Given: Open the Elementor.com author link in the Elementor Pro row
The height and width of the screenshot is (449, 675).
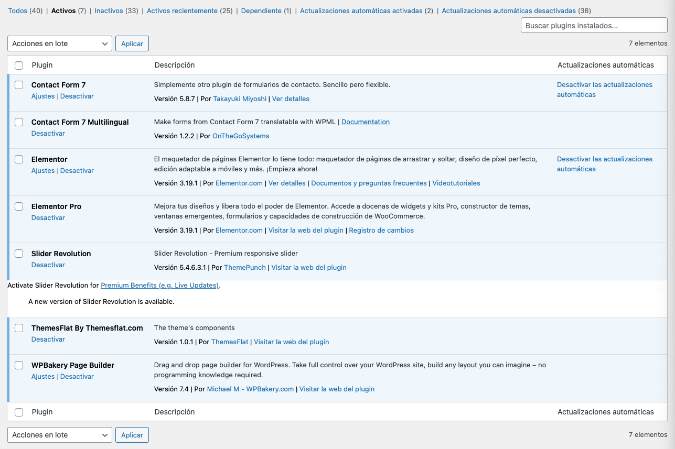Looking at the screenshot, I should pos(239,231).
